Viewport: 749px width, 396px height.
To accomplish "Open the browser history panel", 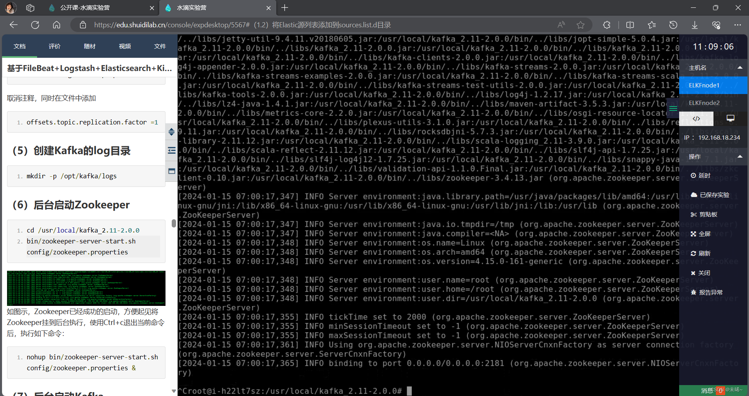I will 673,25.
